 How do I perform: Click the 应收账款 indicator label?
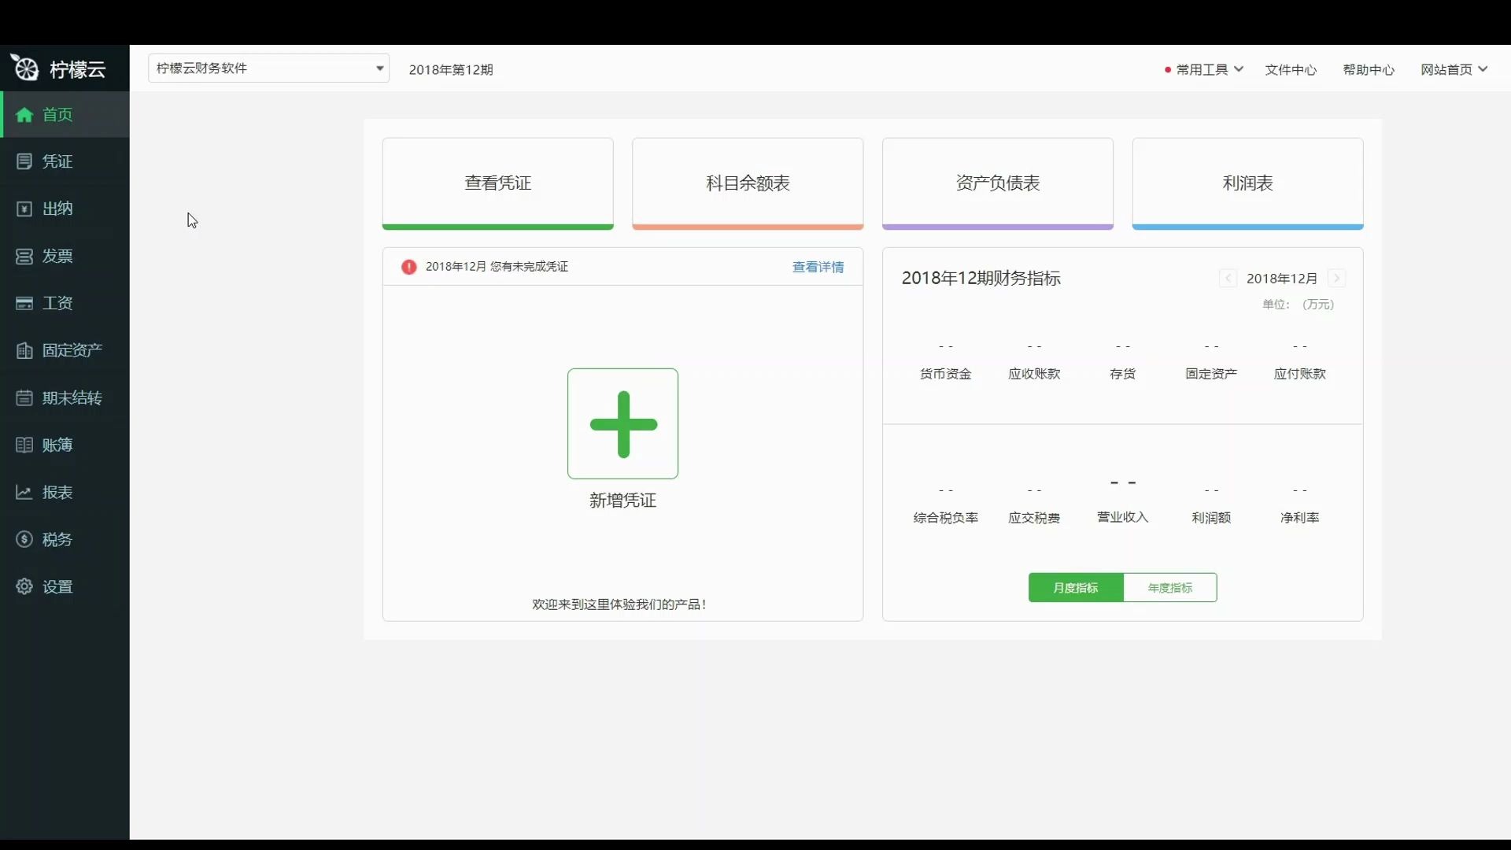point(1034,374)
